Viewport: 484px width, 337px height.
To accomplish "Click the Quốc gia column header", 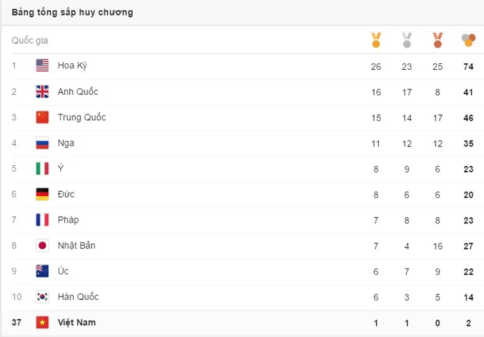I will (29, 40).
